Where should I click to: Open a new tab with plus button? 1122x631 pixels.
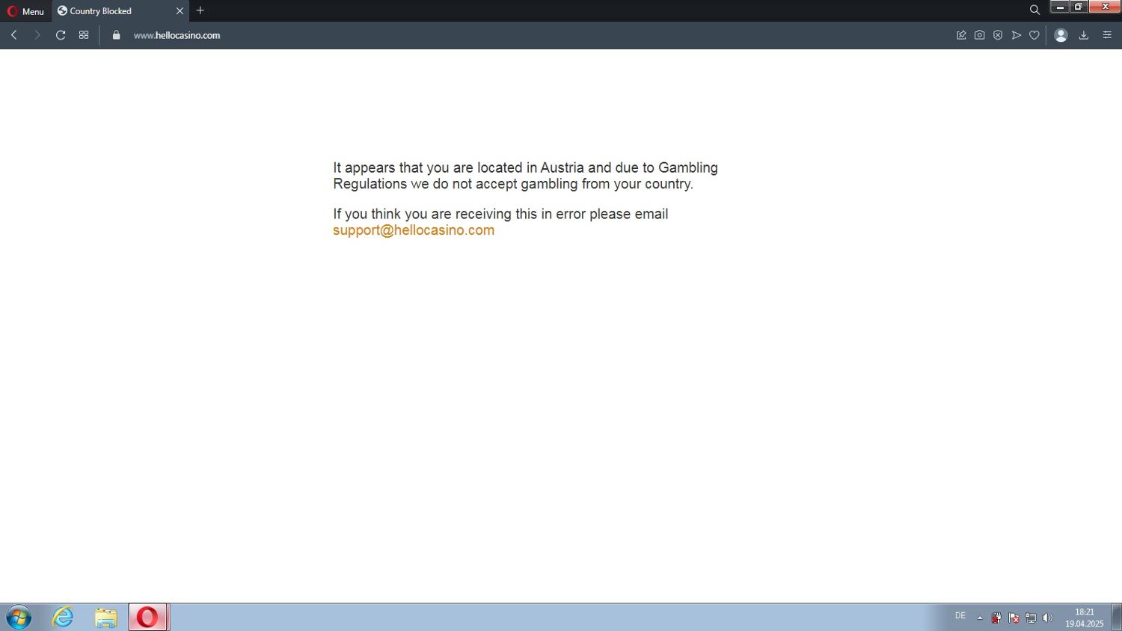[200, 10]
